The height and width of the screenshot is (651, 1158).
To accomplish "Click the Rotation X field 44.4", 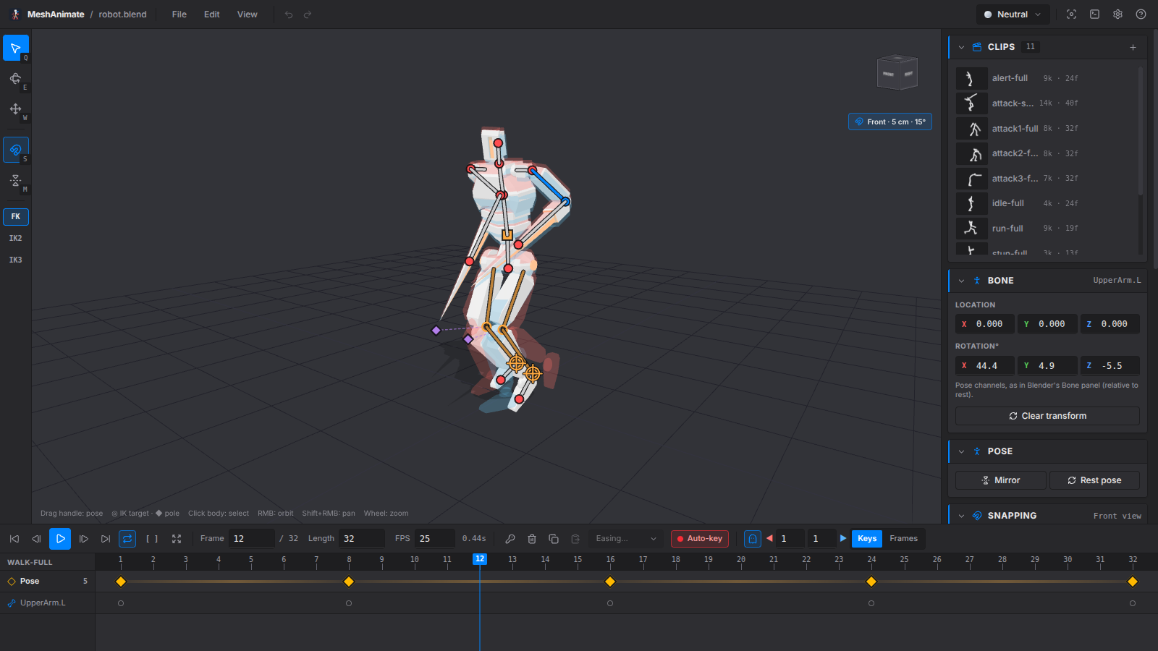I will pyautogui.click(x=985, y=365).
